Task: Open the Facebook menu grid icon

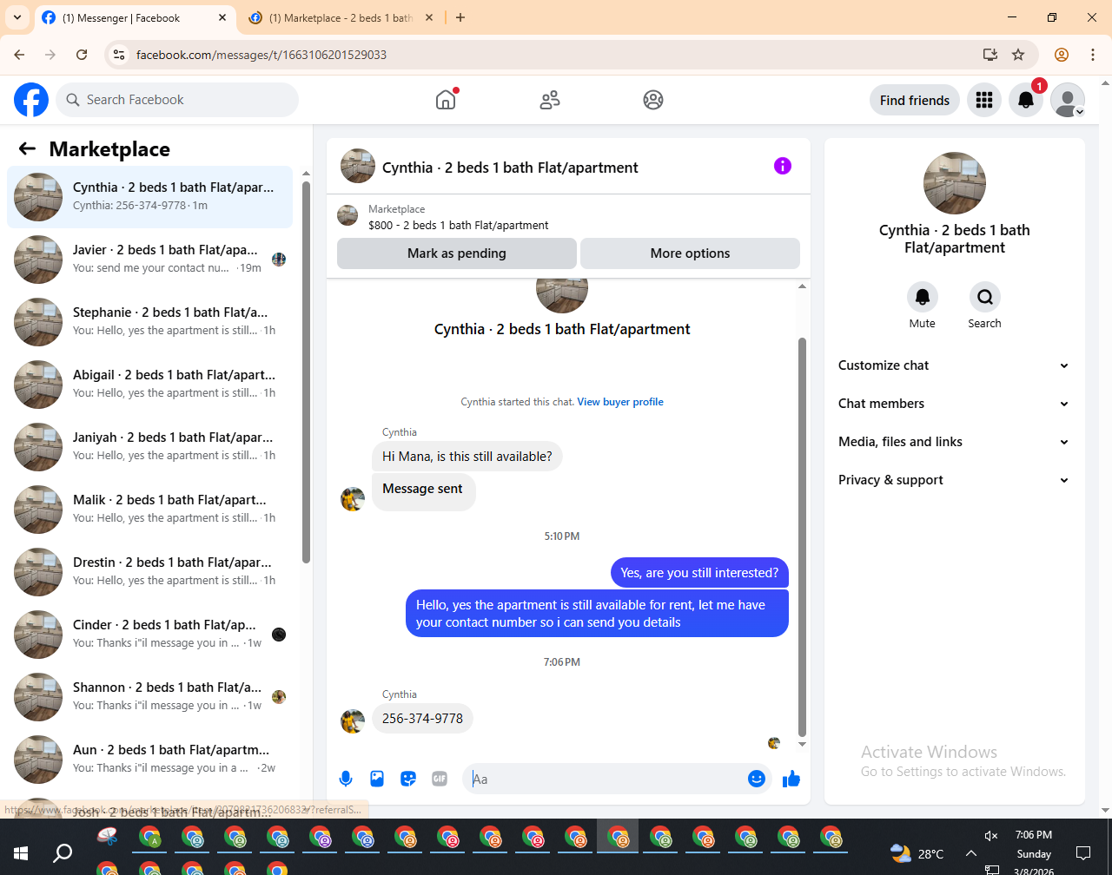Action: (x=984, y=100)
